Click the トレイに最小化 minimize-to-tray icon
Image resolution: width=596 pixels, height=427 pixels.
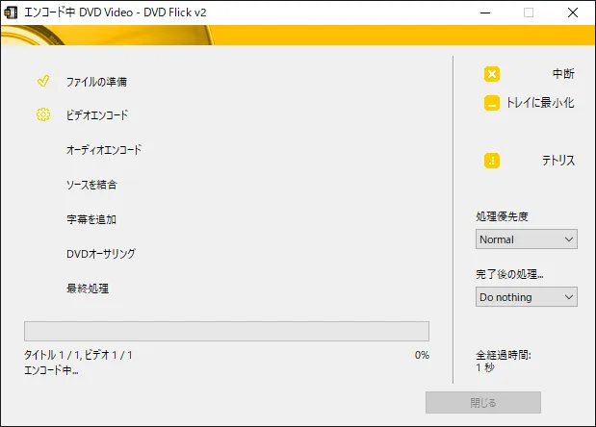tap(491, 103)
